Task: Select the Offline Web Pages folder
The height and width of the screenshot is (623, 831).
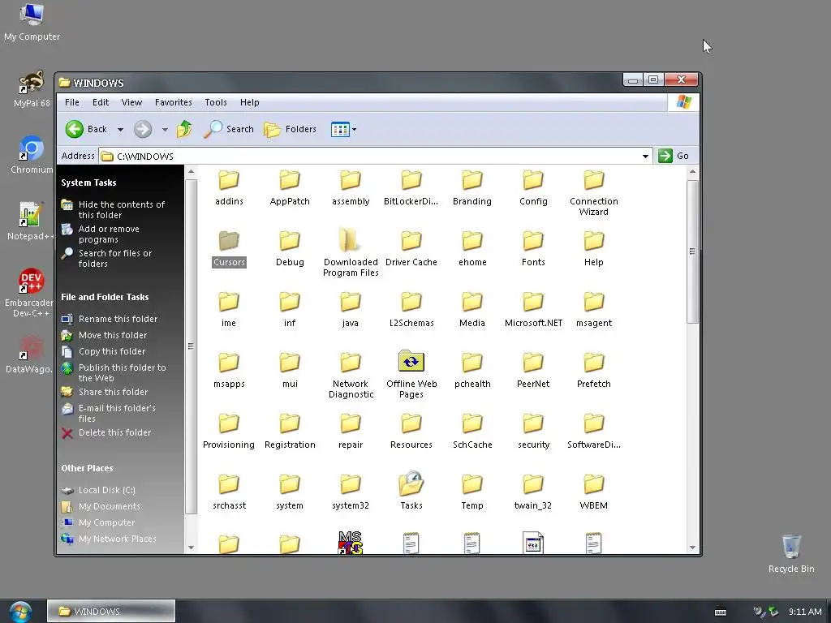Action: click(x=411, y=374)
